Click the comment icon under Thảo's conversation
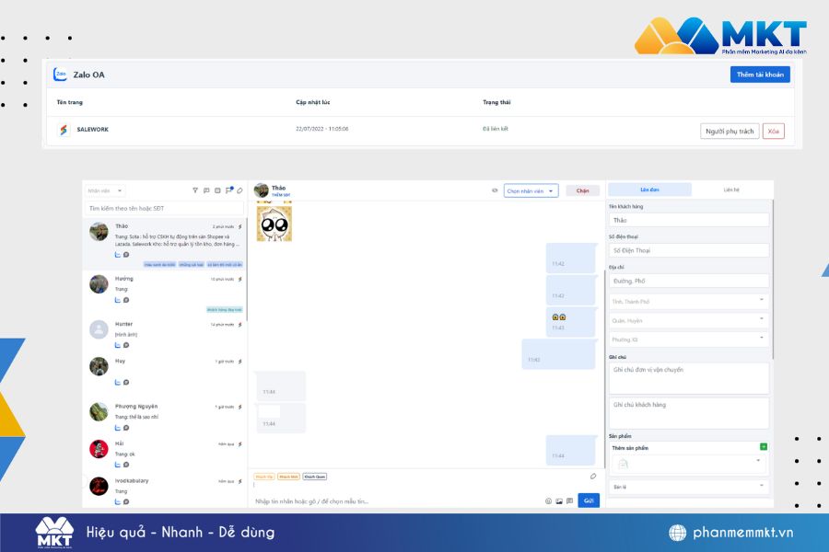829x552 pixels. point(126,255)
